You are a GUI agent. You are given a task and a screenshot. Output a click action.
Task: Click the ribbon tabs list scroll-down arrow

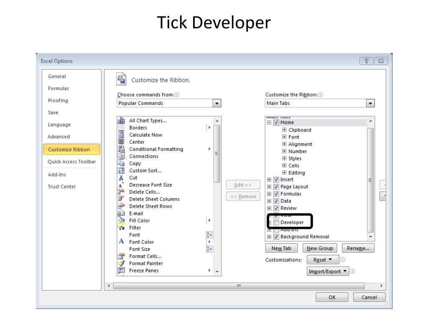click(x=370, y=237)
